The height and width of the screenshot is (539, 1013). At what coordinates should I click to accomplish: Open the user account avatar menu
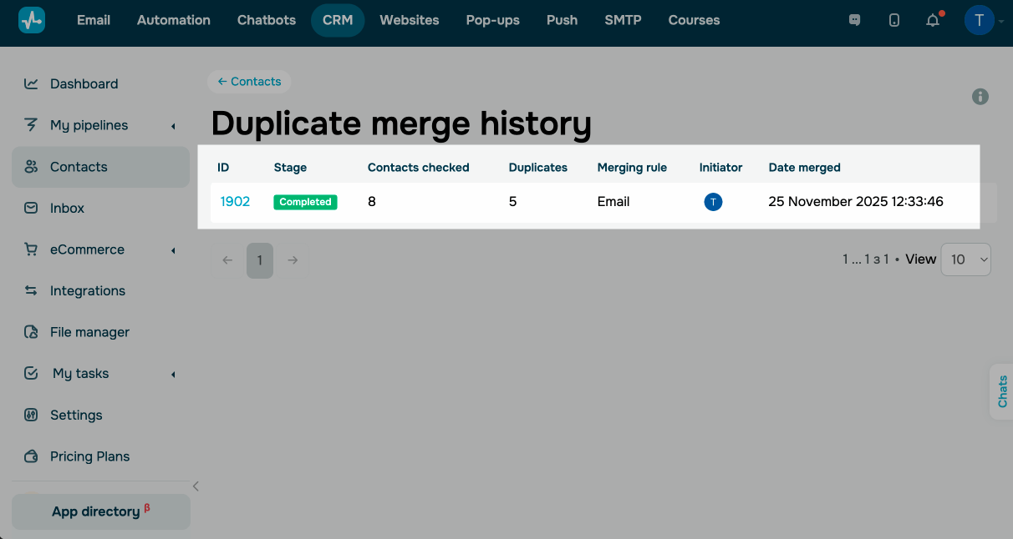pos(980,20)
